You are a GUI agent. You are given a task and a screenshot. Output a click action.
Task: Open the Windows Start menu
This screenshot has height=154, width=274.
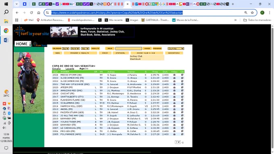point(6,4)
